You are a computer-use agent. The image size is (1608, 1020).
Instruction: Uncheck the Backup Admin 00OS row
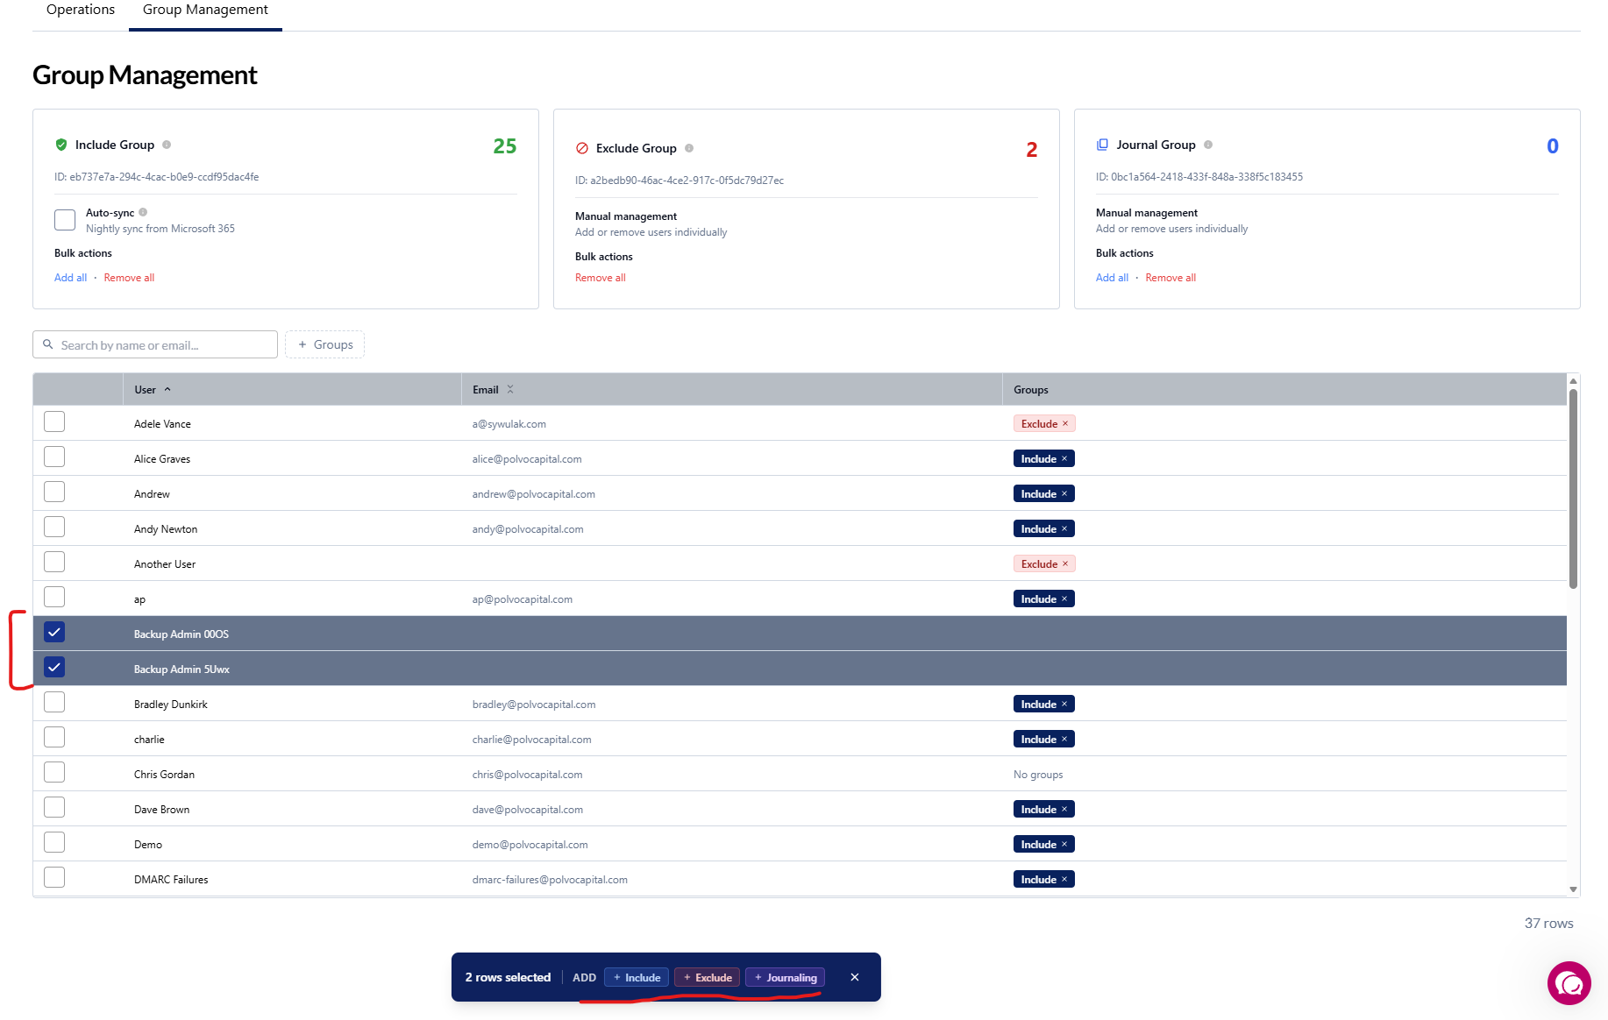tap(54, 633)
